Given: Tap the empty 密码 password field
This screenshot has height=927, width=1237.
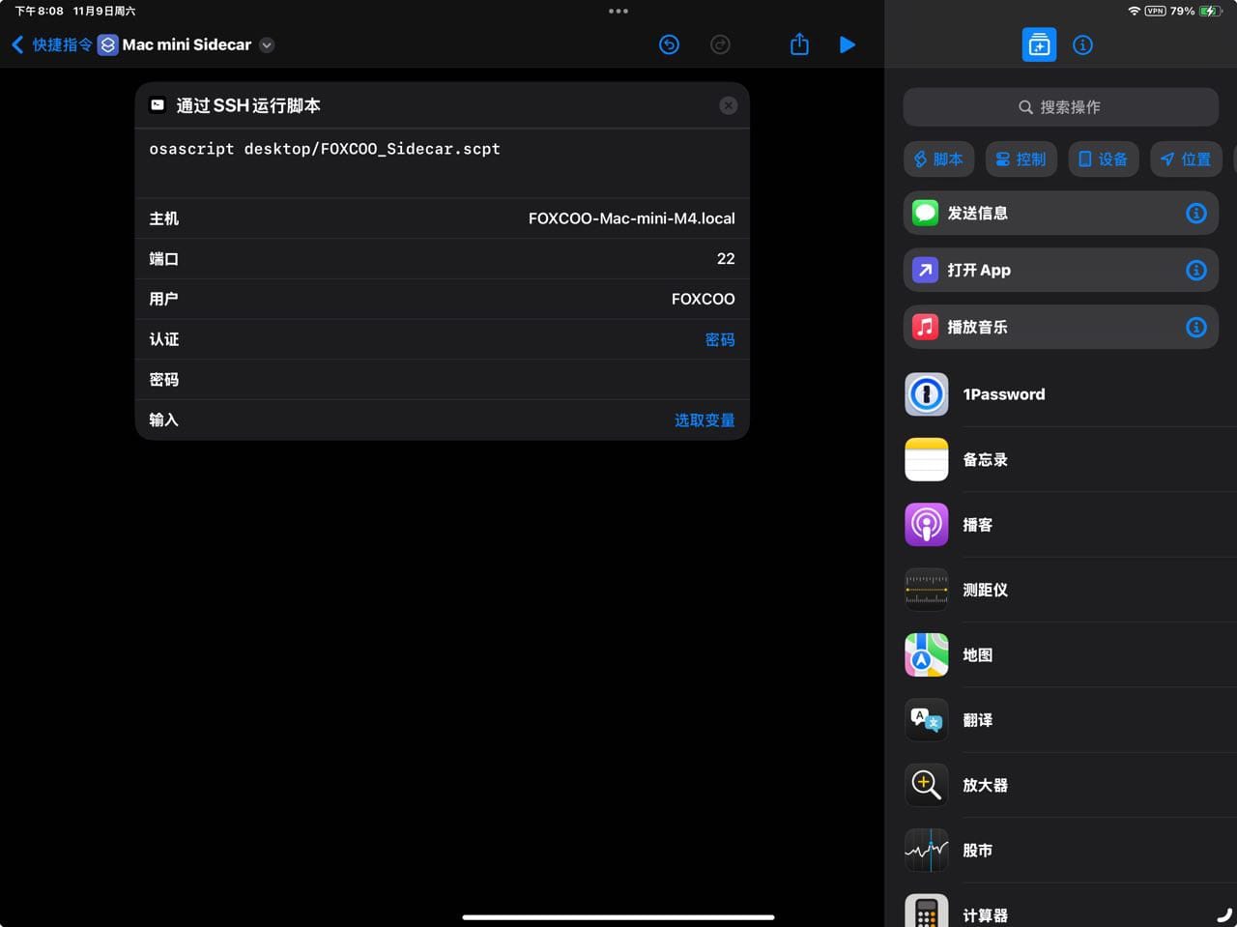Looking at the screenshot, I should click(x=443, y=380).
